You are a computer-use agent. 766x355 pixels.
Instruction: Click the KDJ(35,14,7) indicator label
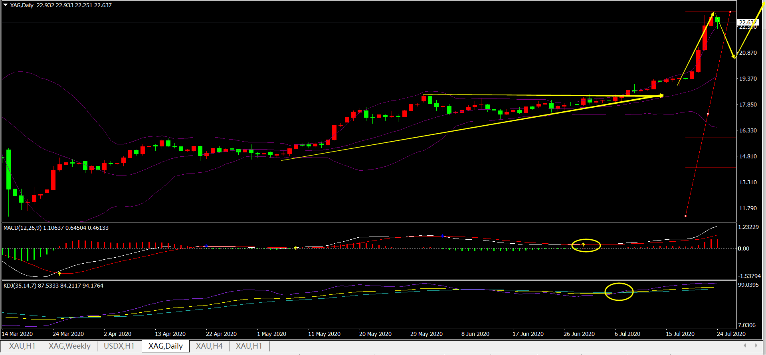pyautogui.click(x=53, y=286)
